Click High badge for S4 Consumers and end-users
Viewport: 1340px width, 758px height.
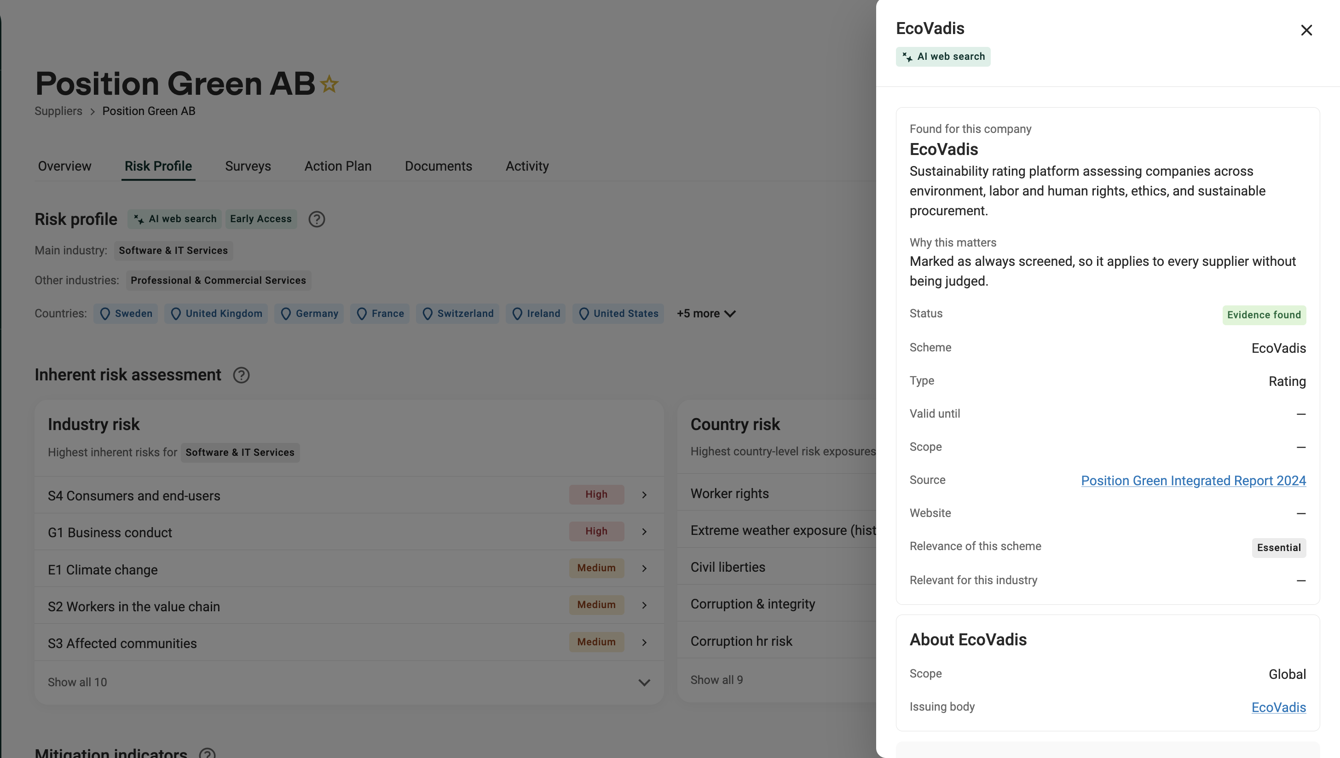point(596,494)
